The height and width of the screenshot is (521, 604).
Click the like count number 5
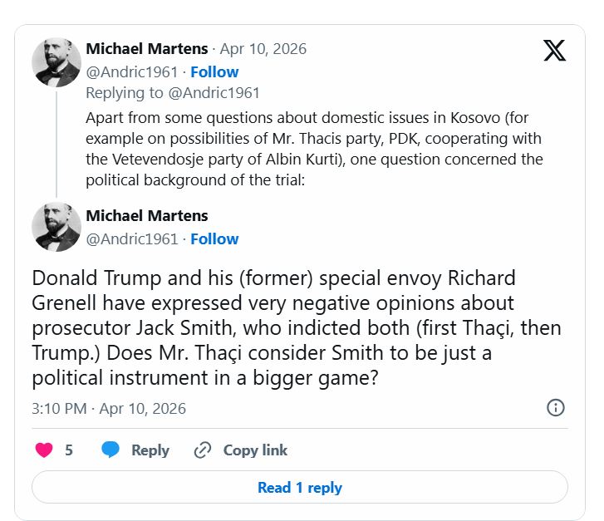click(x=69, y=450)
